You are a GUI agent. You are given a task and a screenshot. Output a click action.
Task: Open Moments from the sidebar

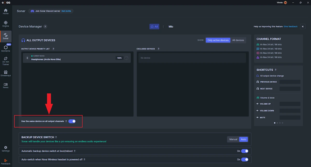click(x=5, y=48)
